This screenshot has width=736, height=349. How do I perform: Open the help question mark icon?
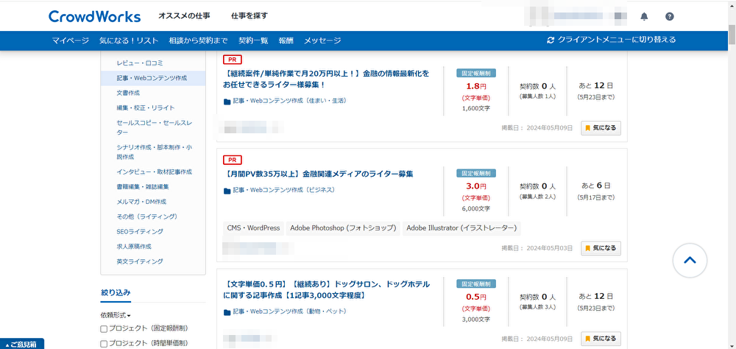[x=670, y=16]
